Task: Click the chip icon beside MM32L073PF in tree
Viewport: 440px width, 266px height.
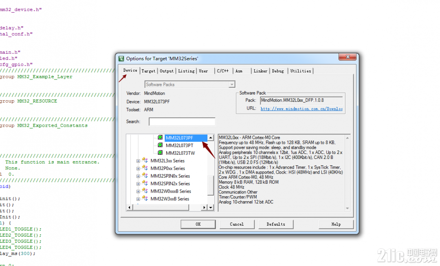Action: click(160, 138)
